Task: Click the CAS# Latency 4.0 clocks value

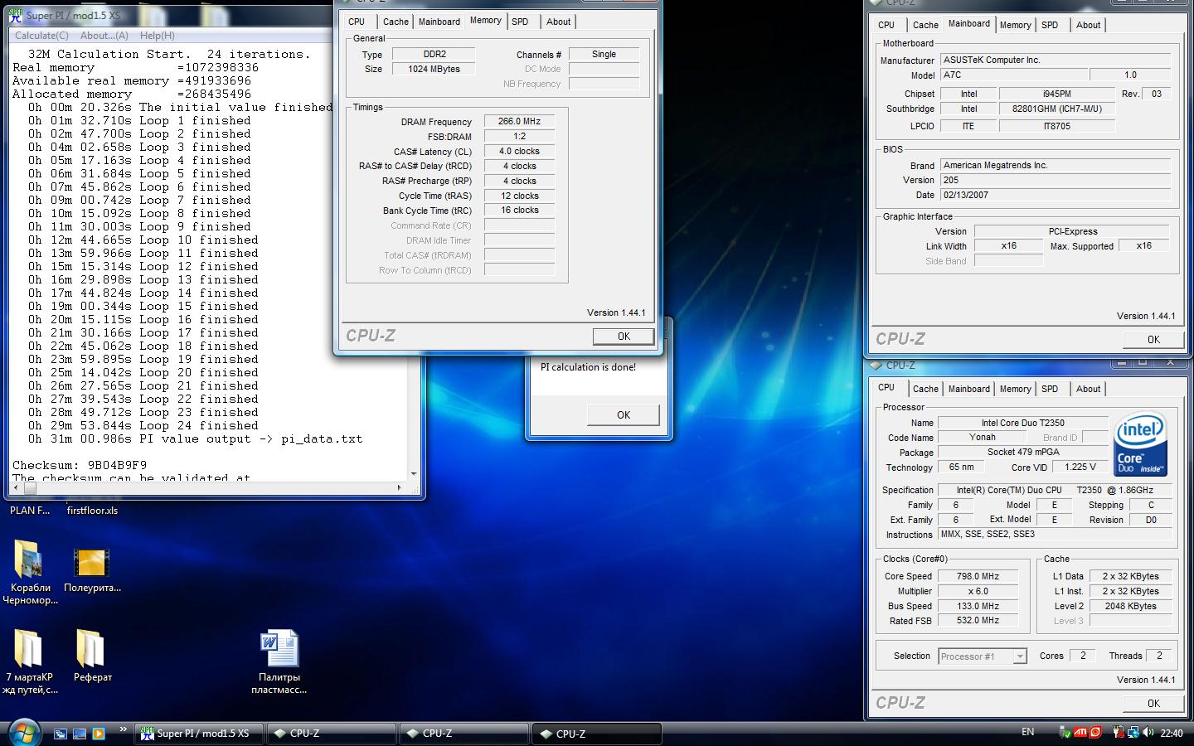Action: pos(519,152)
